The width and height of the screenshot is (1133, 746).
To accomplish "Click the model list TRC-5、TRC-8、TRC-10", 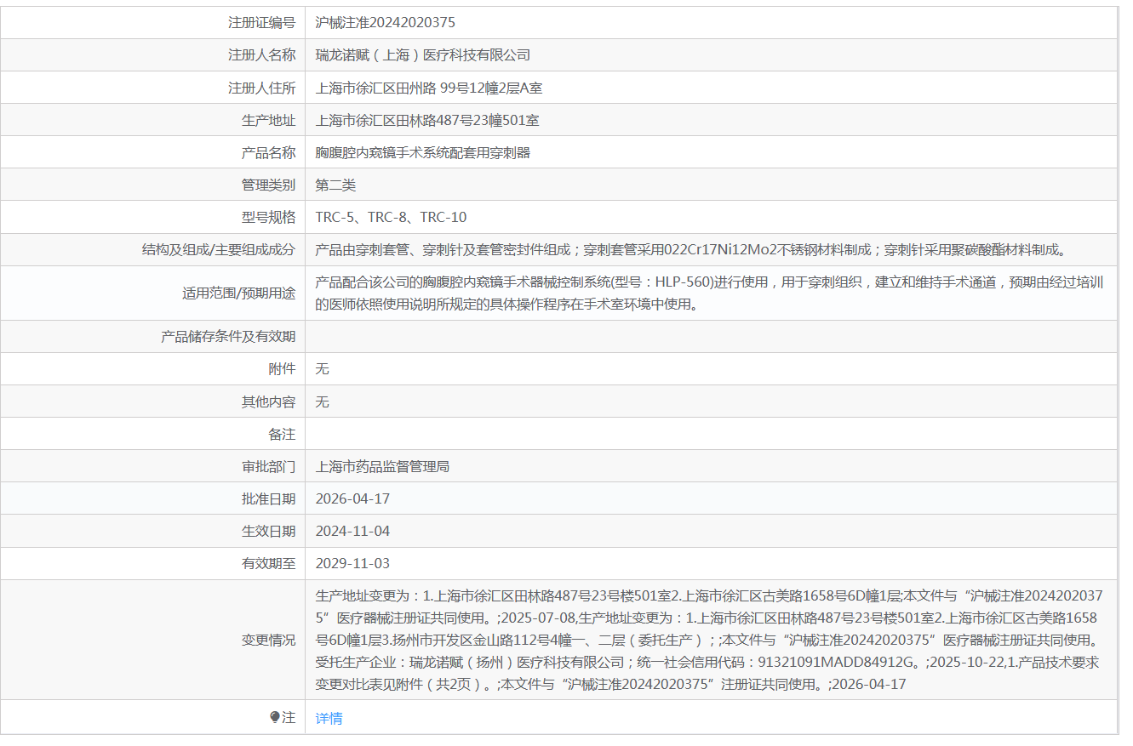I will tap(392, 217).
